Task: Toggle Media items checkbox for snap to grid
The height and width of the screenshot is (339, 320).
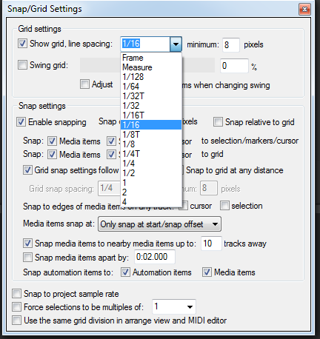Action: [52, 155]
